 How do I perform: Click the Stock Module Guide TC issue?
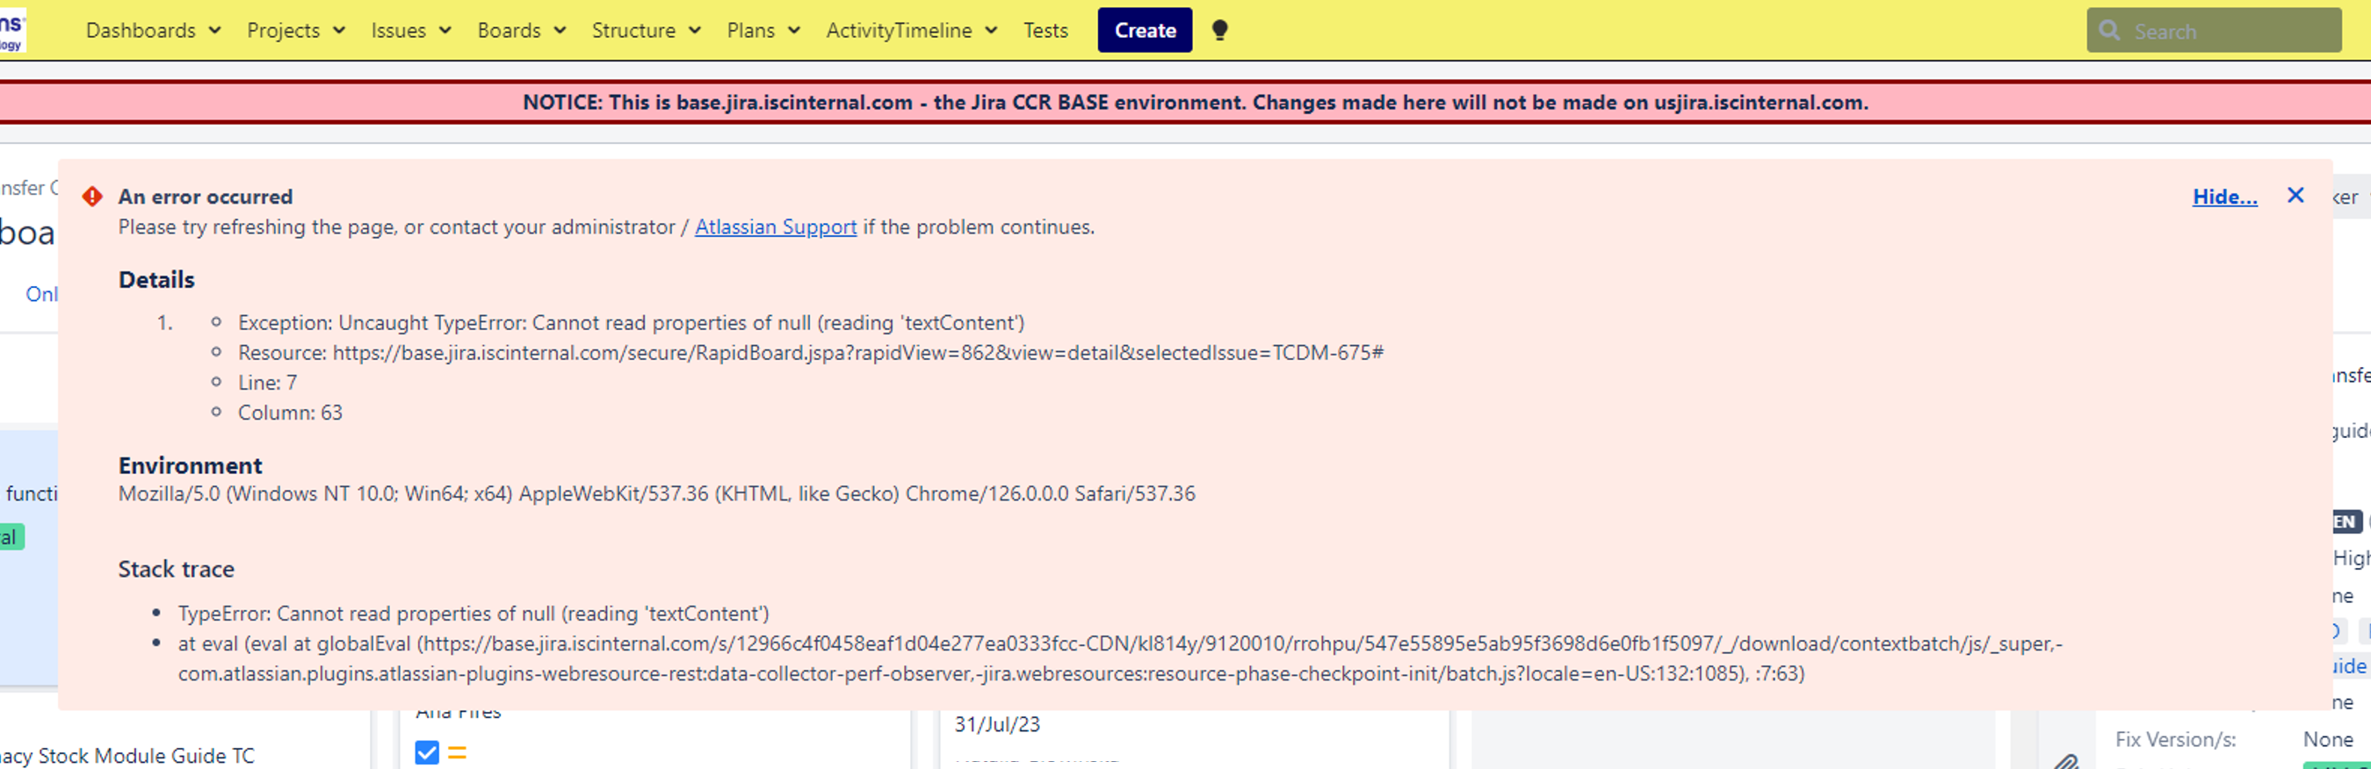[127, 756]
